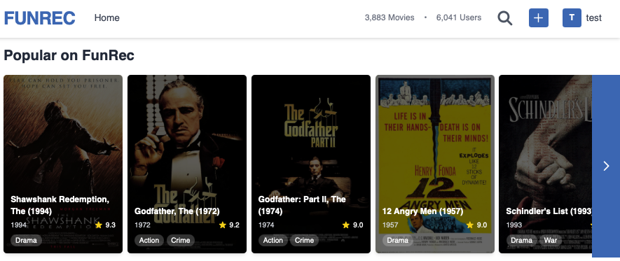Click star rating on Godfather (1972)
This screenshot has height=261, width=620.
[x=229, y=225]
